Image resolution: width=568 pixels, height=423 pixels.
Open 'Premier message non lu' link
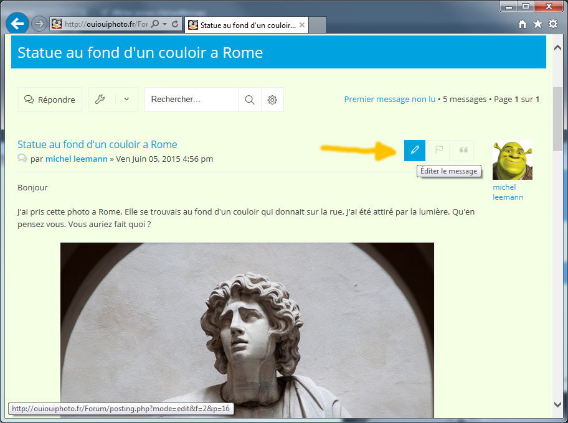pyautogui.click(x=389, y=99)
